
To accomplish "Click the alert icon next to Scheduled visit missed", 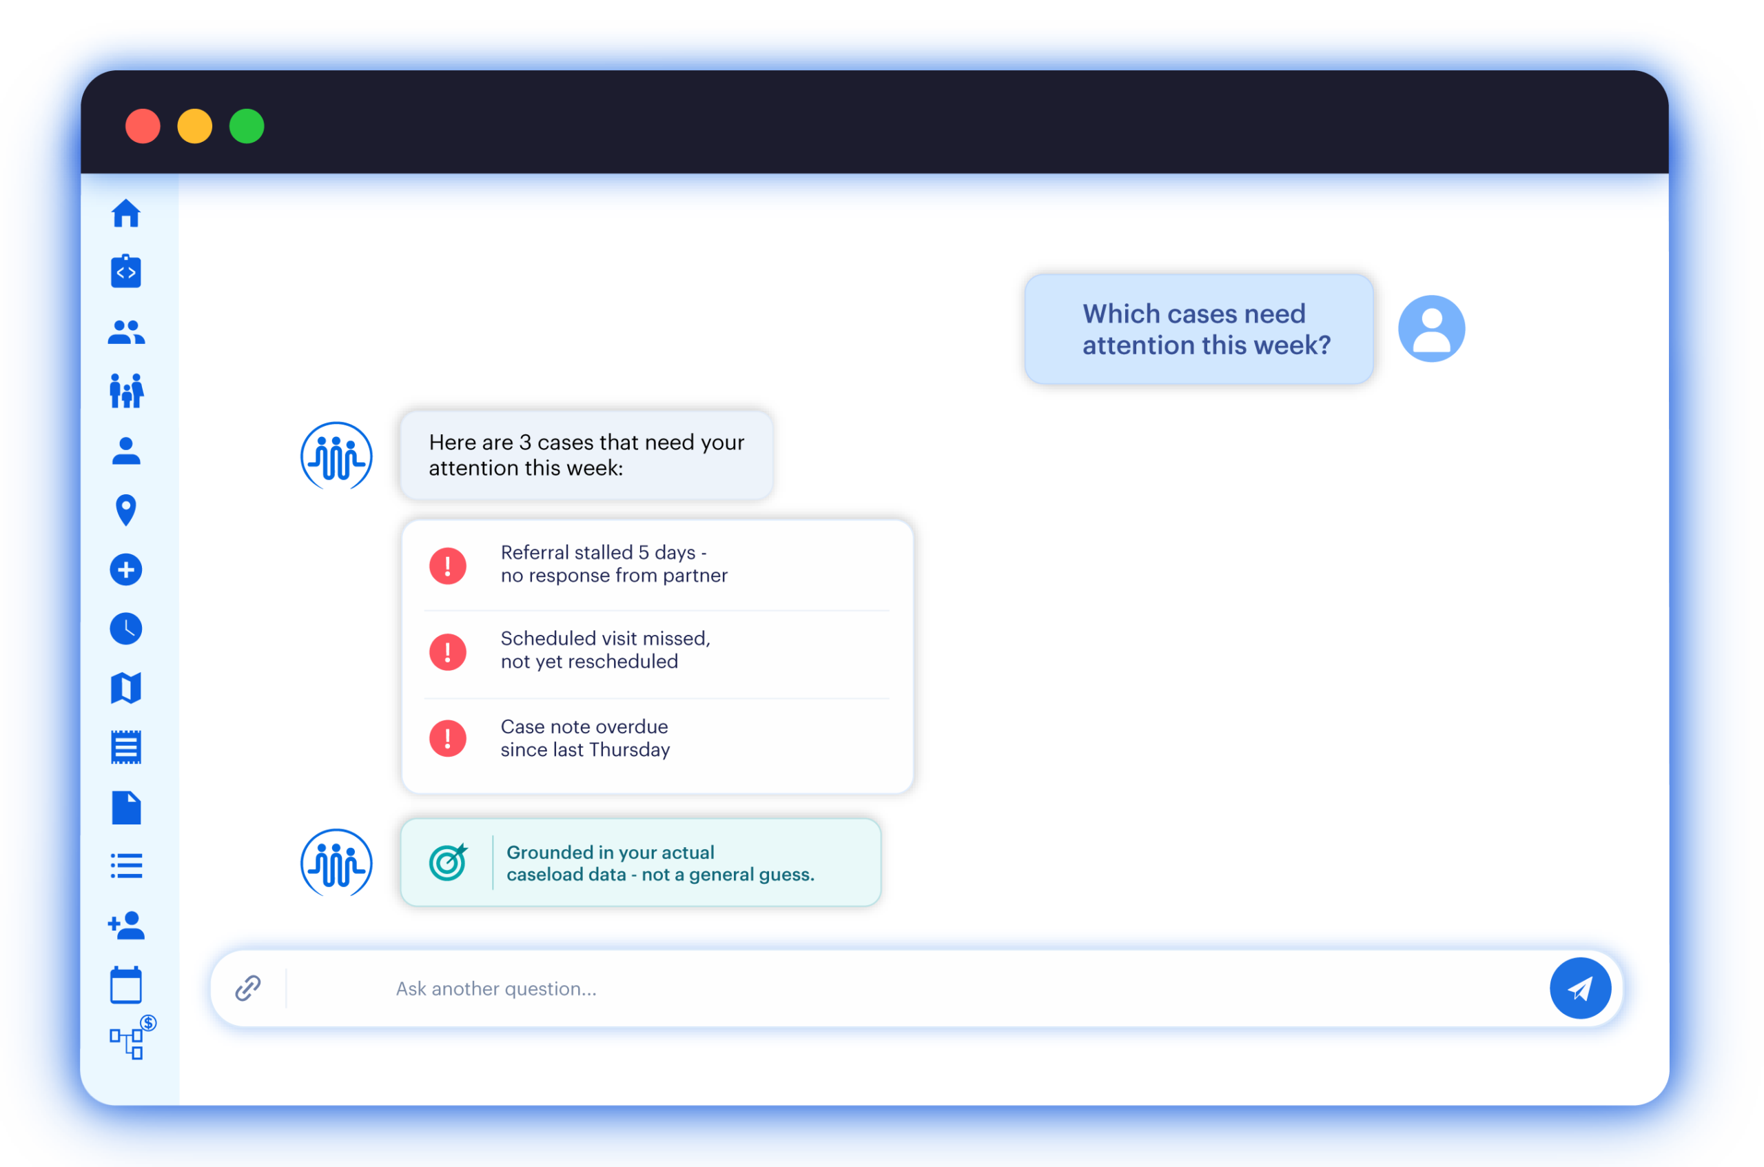I will (x=447, y=653).
